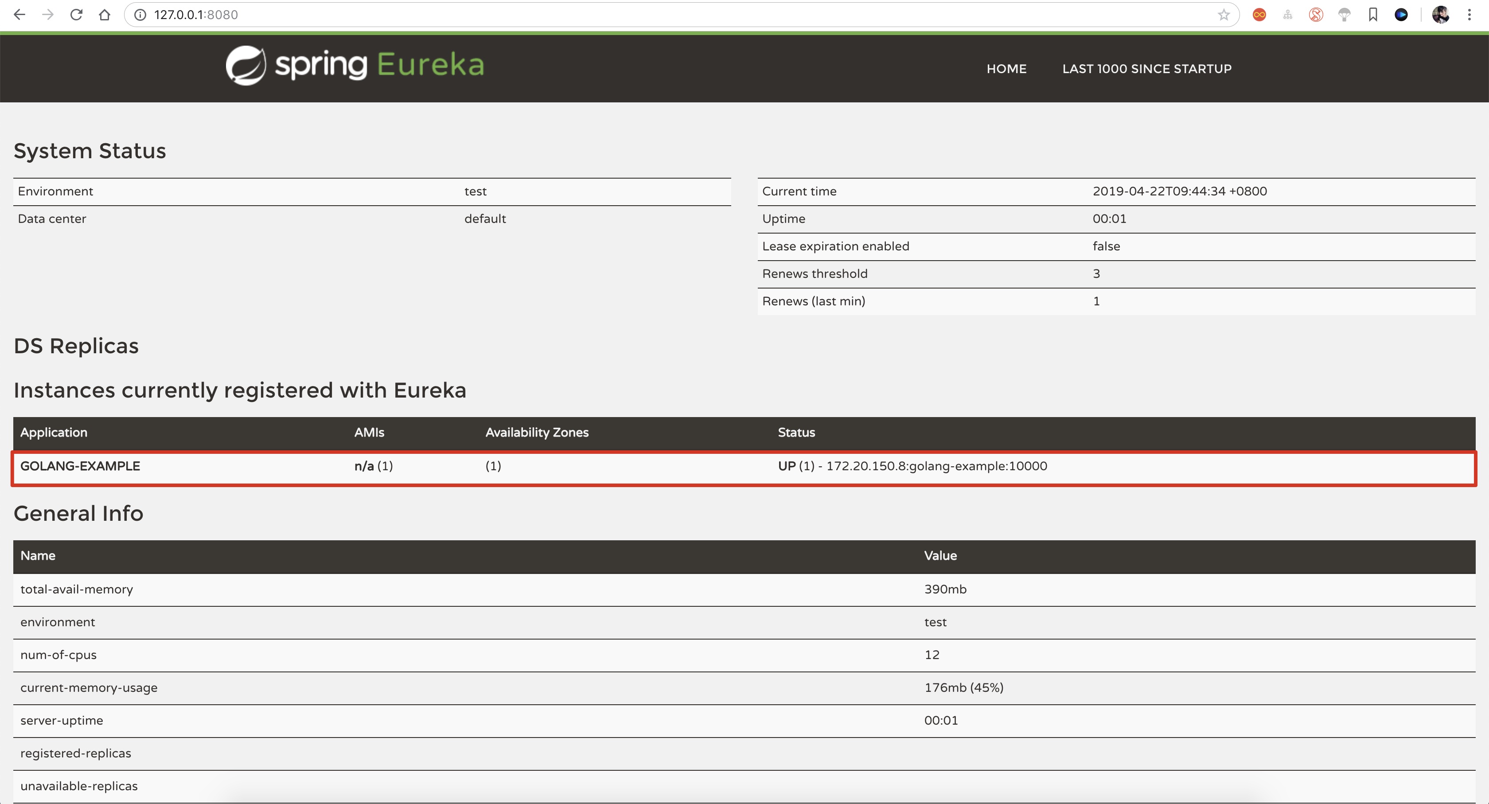
Task: Open the Chrome three-dot menu
Action: point(1469,15)
